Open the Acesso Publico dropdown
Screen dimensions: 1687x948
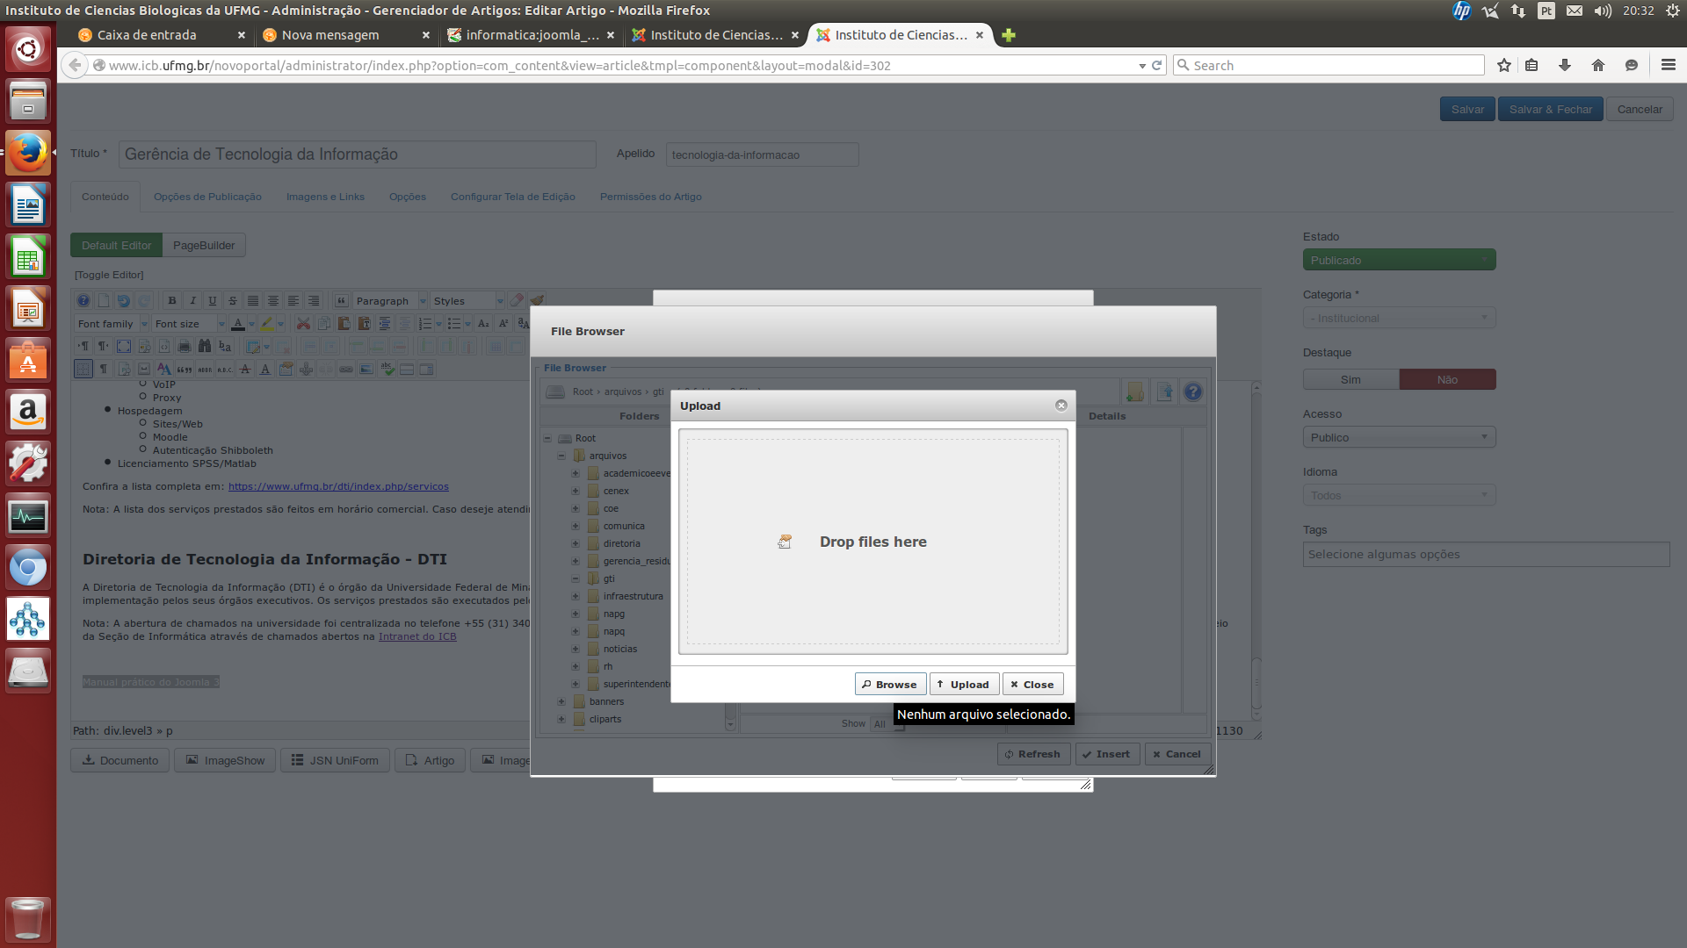pos(1398,437)
